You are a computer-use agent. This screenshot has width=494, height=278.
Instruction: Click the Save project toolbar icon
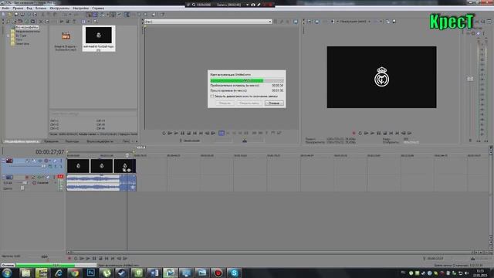coord(16,15)
